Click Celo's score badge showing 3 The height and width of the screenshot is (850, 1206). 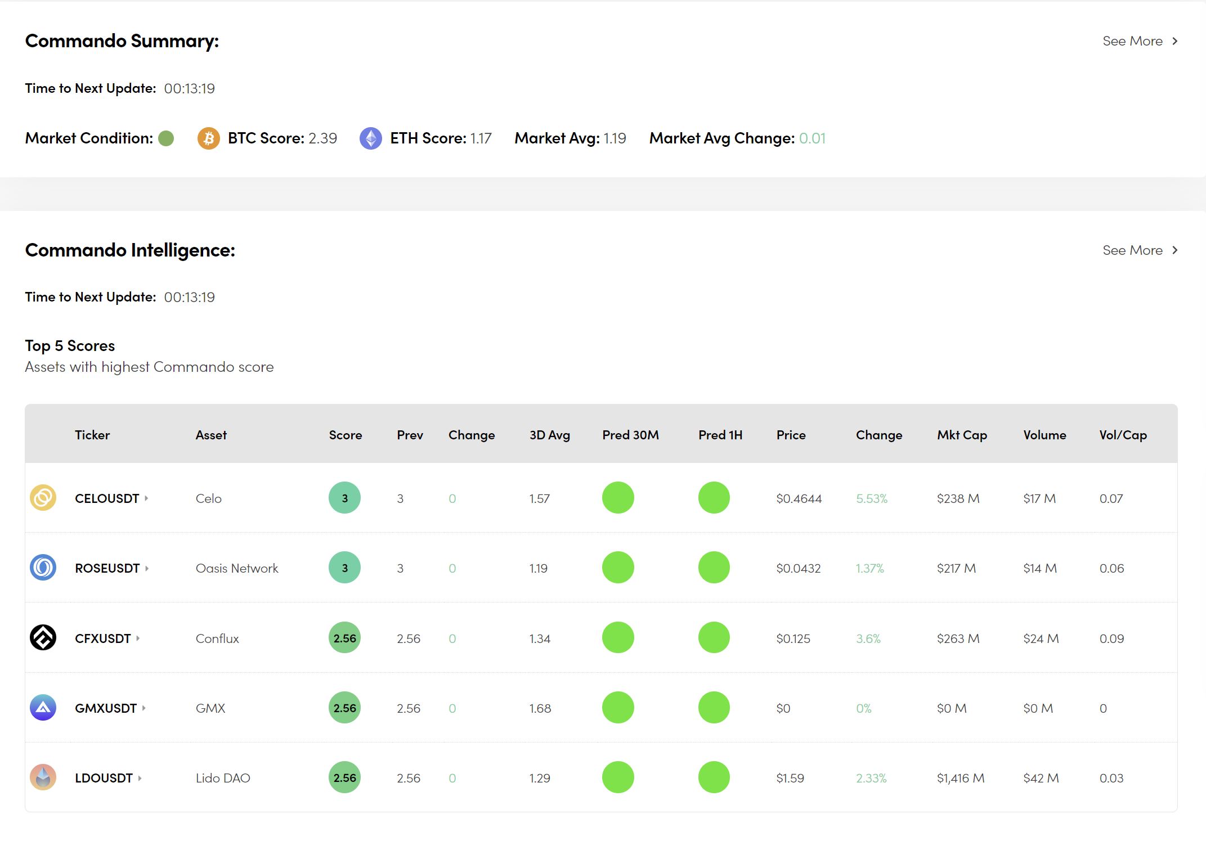point(344,498)
